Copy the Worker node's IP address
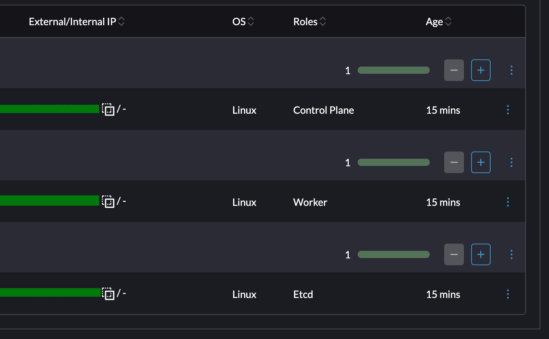549x339 pixels. click(x=108, y=202)
